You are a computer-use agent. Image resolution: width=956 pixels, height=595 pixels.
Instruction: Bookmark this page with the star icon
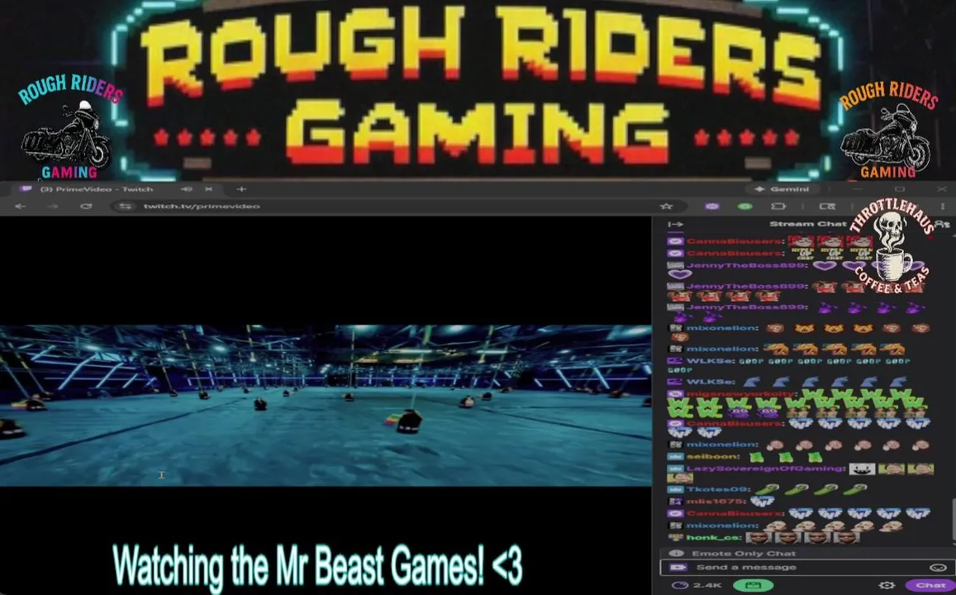click(667, 206)
